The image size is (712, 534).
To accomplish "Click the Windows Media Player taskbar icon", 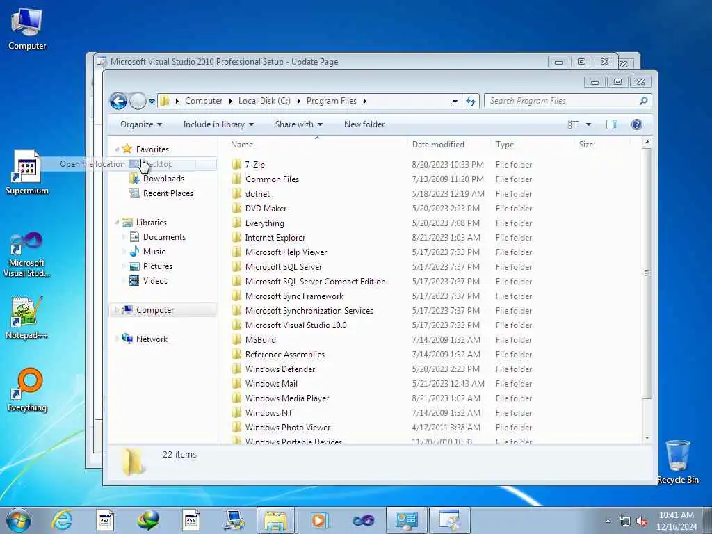I will (318, 520).
